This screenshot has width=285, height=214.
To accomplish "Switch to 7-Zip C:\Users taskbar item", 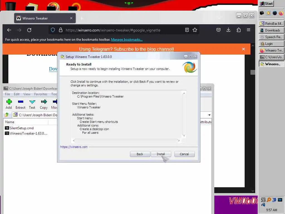I will click(x=272, y=57).
